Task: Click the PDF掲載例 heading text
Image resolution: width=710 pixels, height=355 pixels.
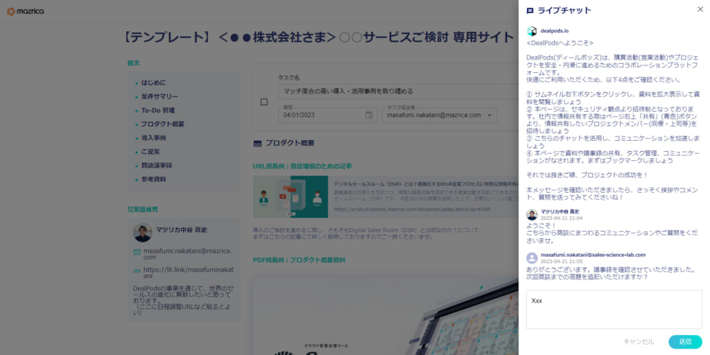Action: tap(299, 261)
